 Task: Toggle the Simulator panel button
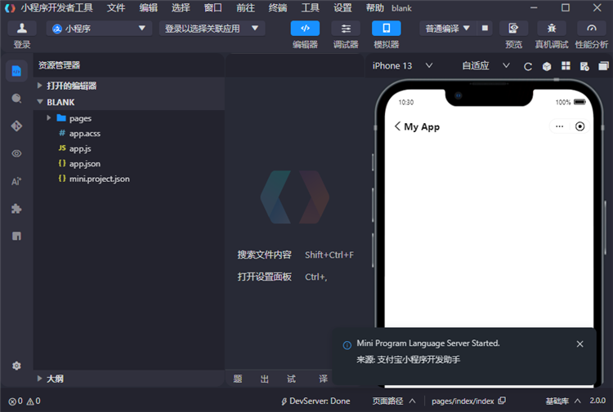(386, 28)
